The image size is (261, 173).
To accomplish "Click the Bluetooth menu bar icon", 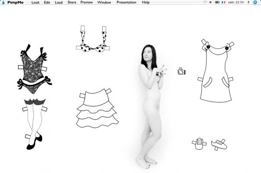I will click(x=248, y=3).
